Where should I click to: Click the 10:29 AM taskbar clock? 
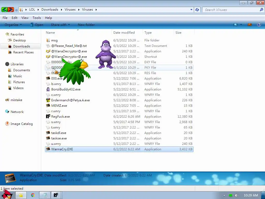(251, 195)
